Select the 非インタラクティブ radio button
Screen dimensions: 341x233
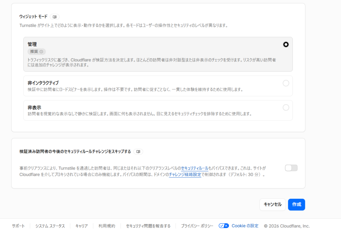pos(286,83)
